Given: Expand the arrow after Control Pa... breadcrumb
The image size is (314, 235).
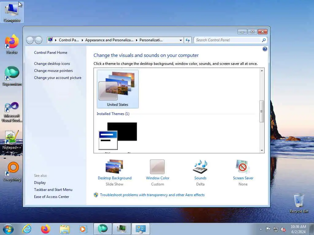Looking at the screenshot, I should (x=82, y=40).
